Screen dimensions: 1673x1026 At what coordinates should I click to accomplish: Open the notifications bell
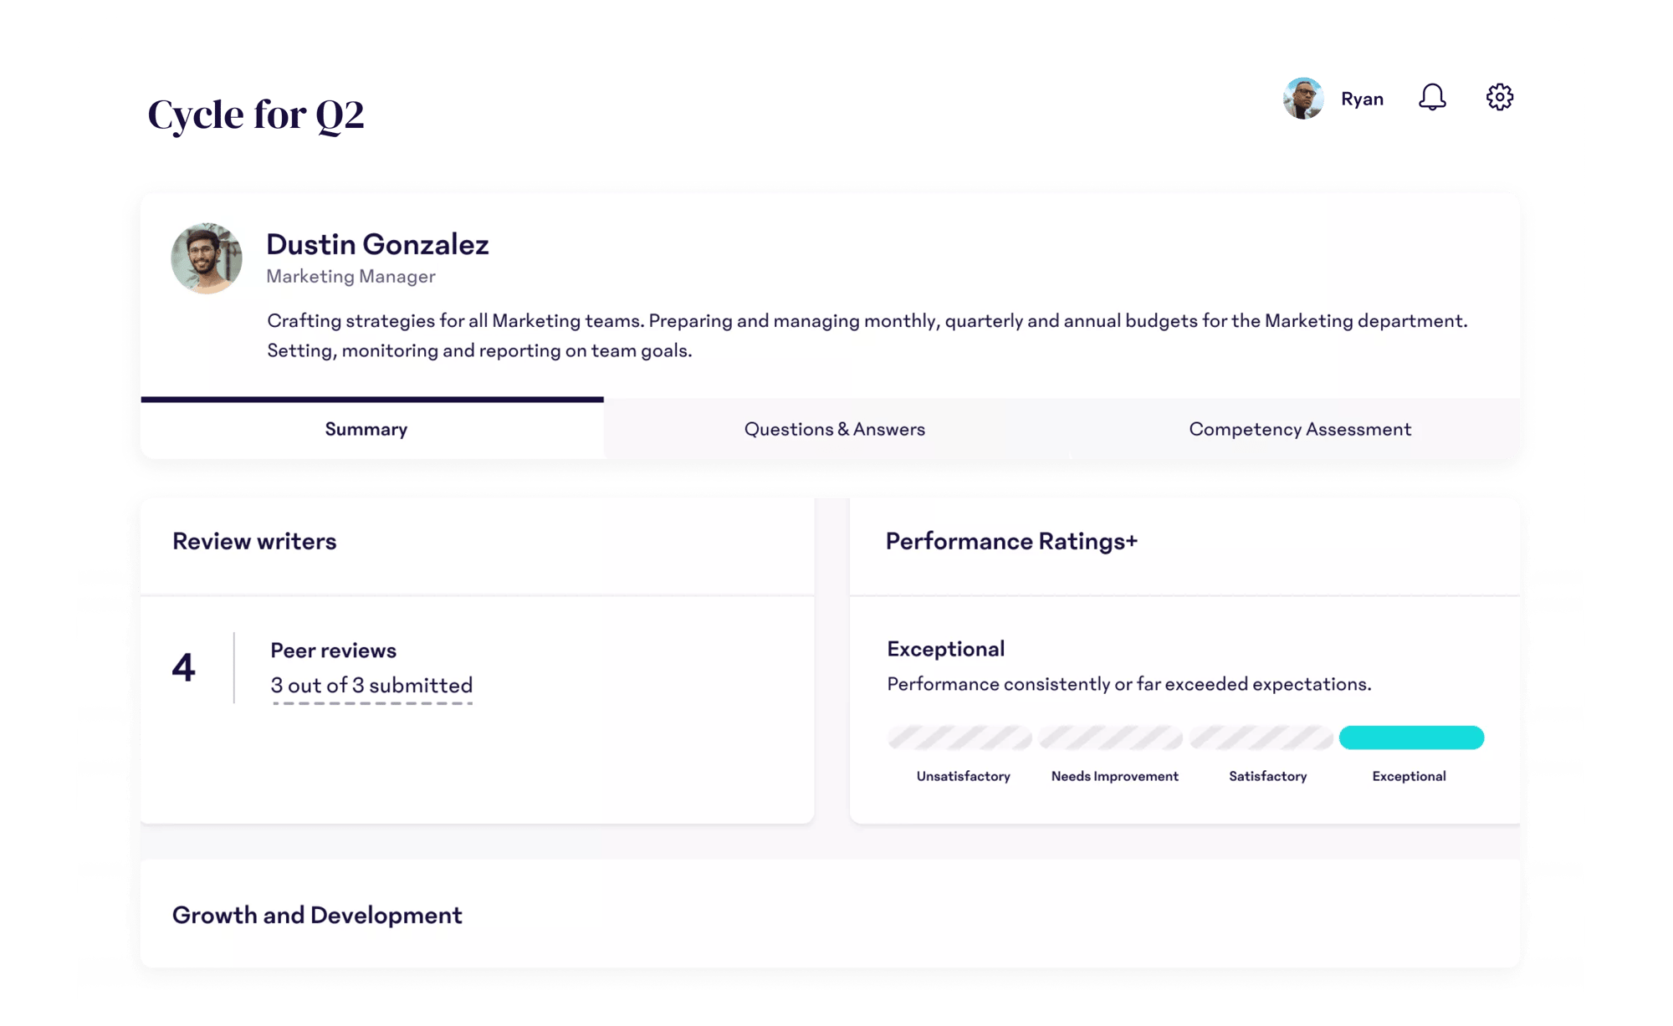(x=1432, y=98)
